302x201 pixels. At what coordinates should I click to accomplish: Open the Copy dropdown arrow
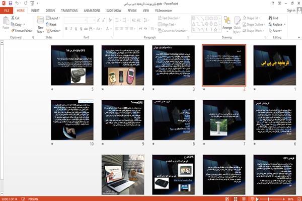point(24,25)
